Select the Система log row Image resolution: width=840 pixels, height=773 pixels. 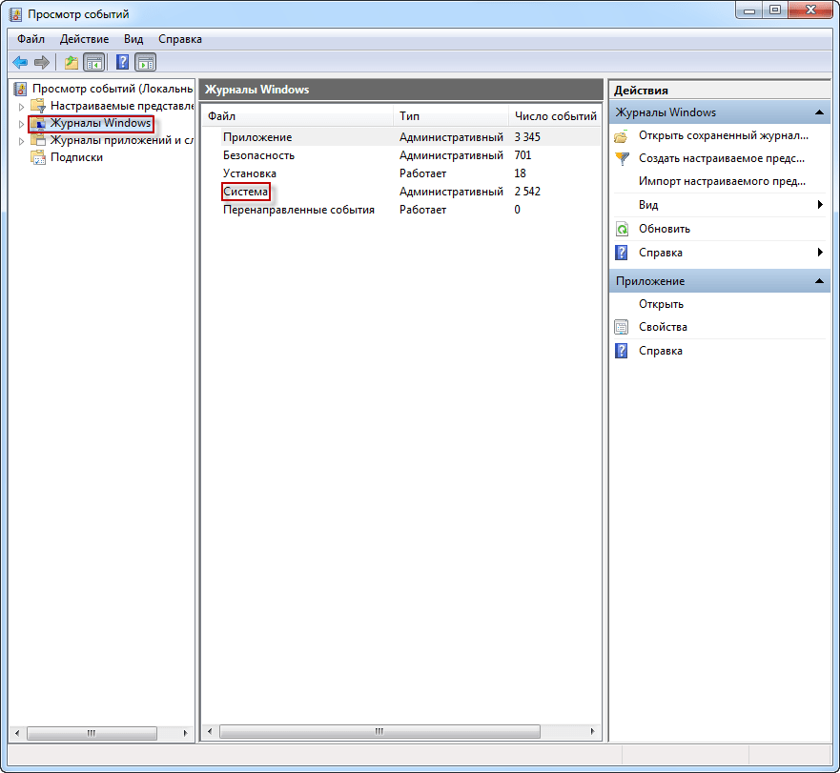246,192
